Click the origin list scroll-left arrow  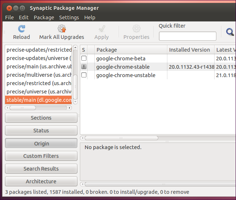click(7, 108)
